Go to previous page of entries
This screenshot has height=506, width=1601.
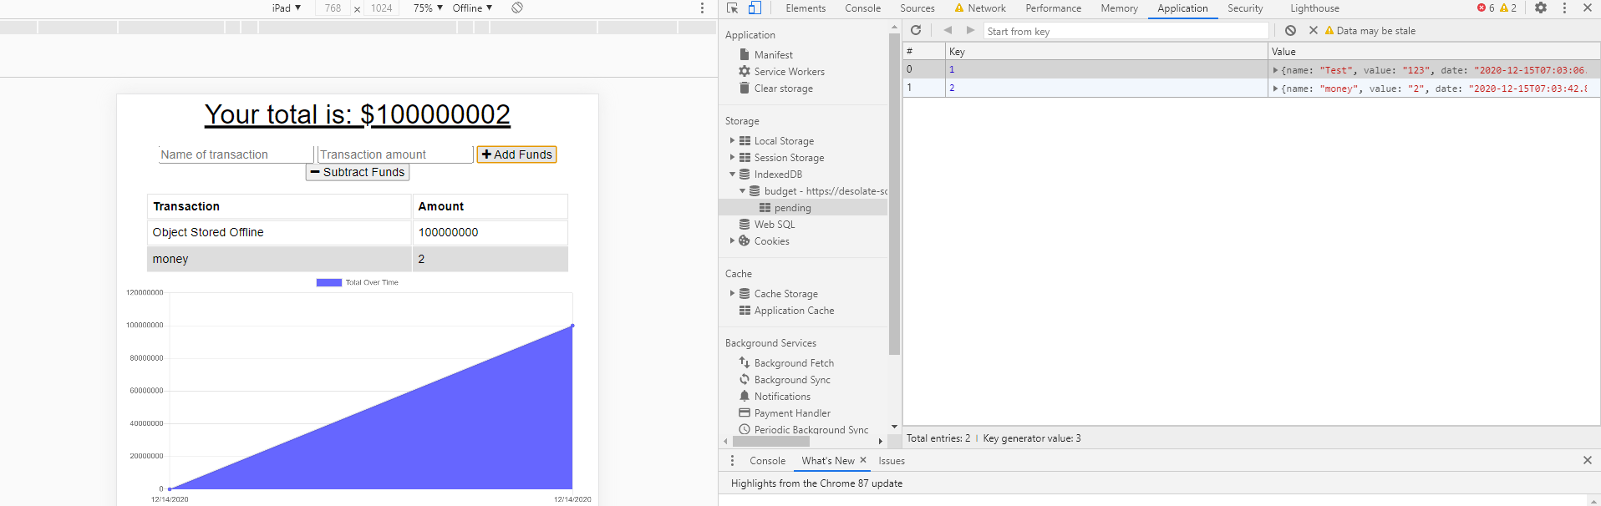[948, 30]
